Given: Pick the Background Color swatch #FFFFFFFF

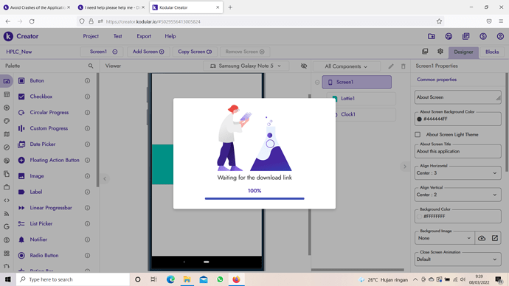Looking at the screenshot, I should coord(419,217).
